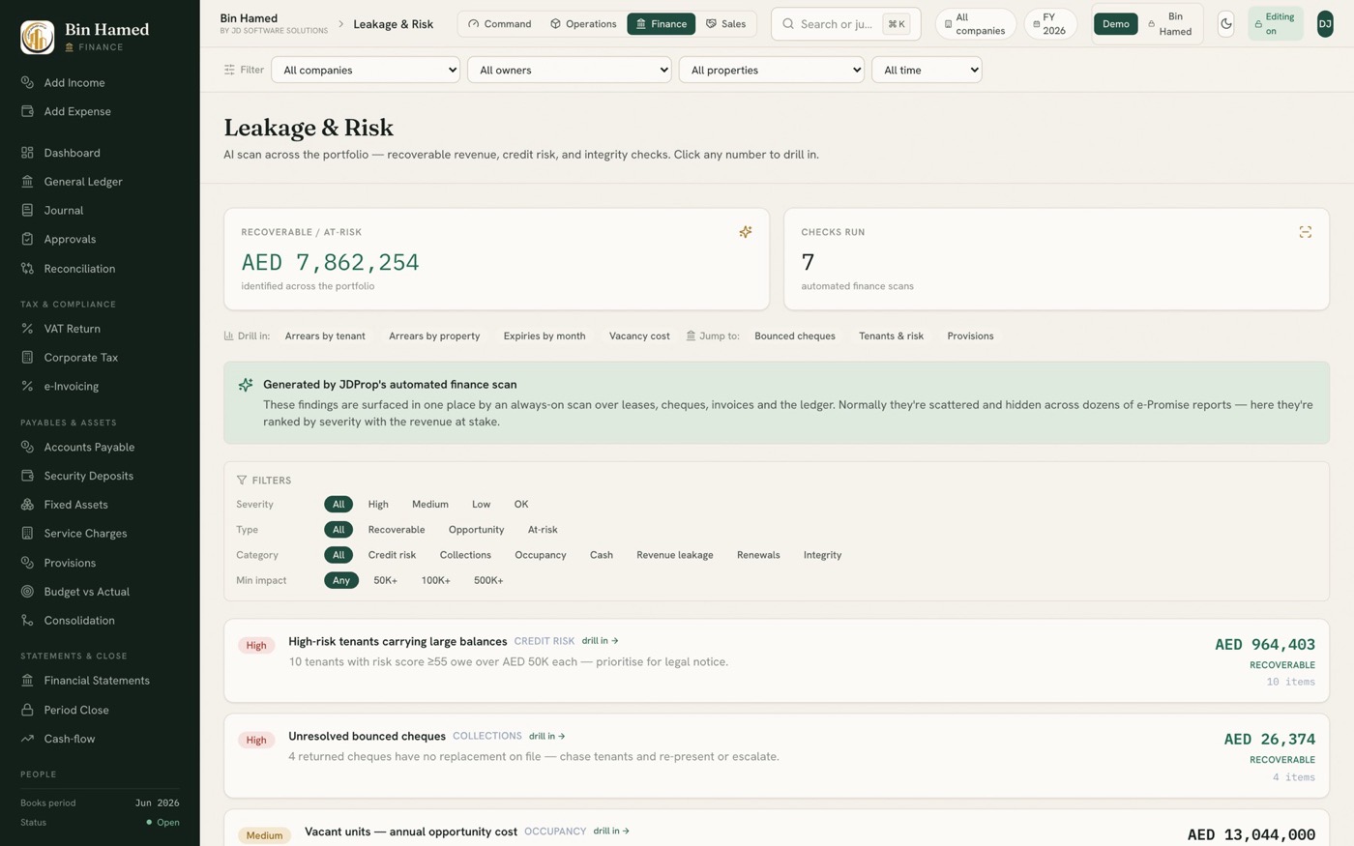Click the Financial Statements icon

click(x=27, y=681)
